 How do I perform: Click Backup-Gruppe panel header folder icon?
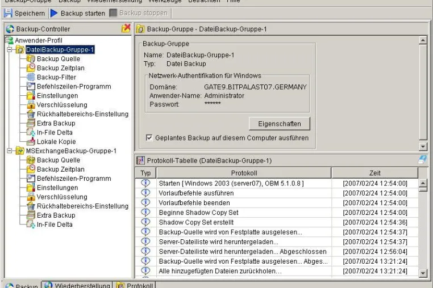[140, 29]
